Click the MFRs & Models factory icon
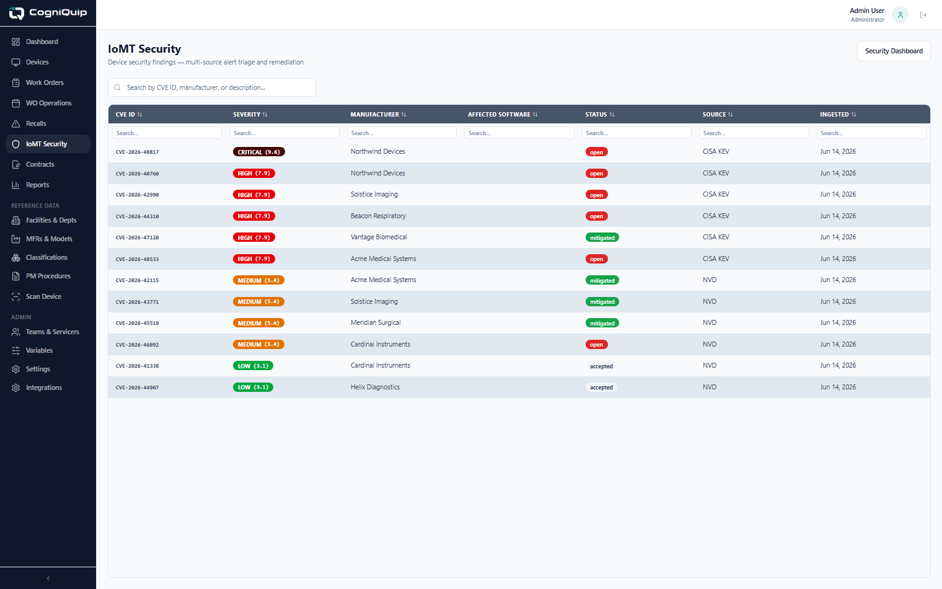Image resolution: width=942 pixels, height=589 pixels. 16,239
